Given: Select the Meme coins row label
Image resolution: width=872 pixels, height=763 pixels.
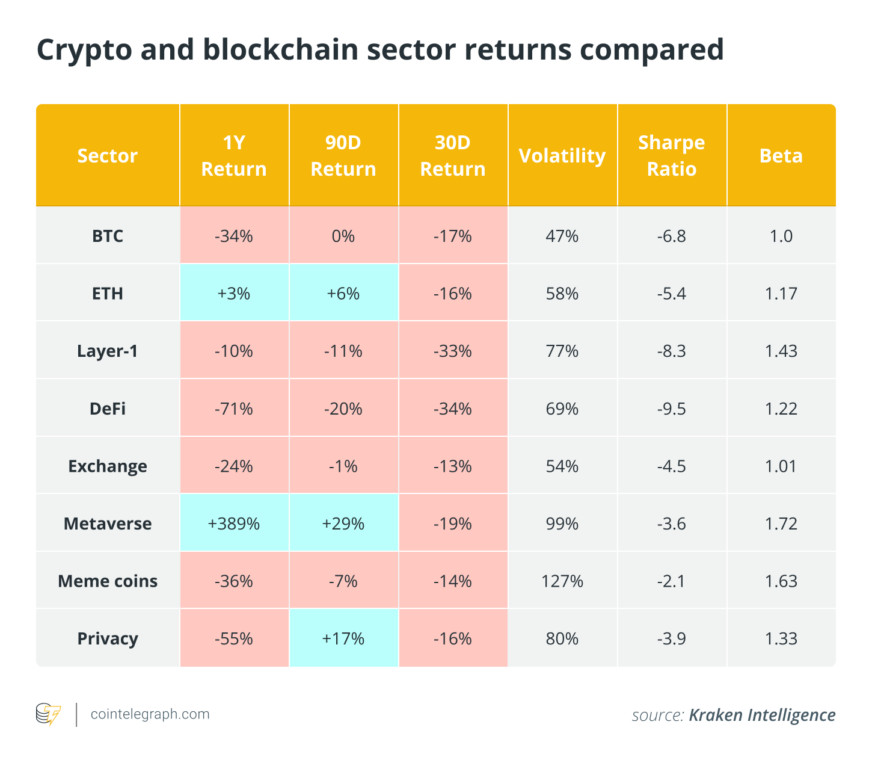Looking at the screenshot, I should pos(108,581).
